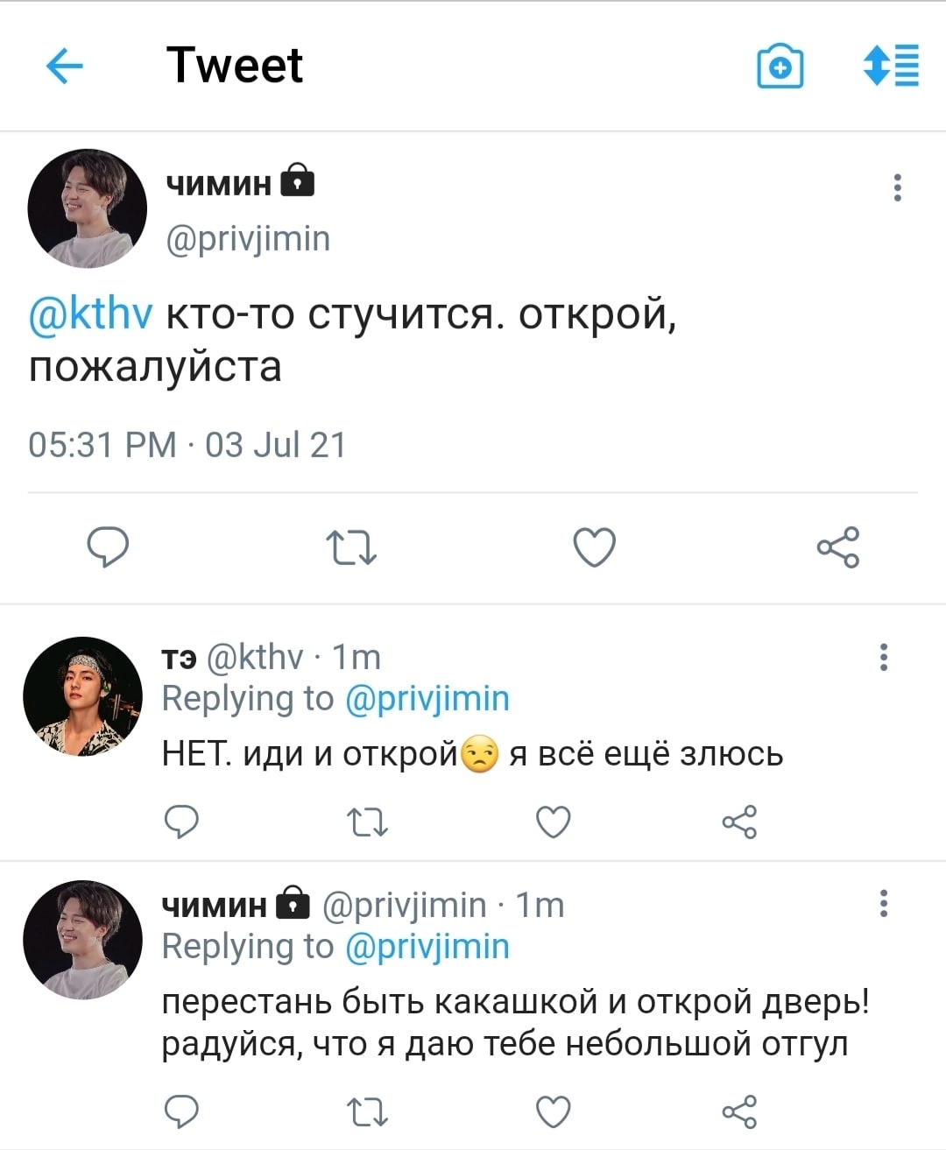Screen dimensions: 946x1150
Task: Share the main tweet
Action: (x=838, y=547)
